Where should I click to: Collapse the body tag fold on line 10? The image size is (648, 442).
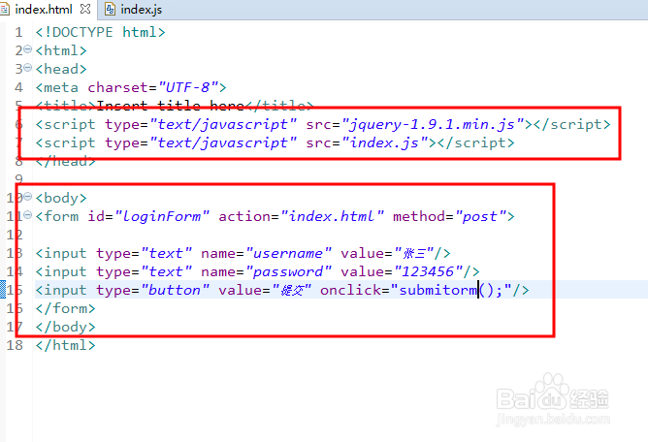pos(28,196)
